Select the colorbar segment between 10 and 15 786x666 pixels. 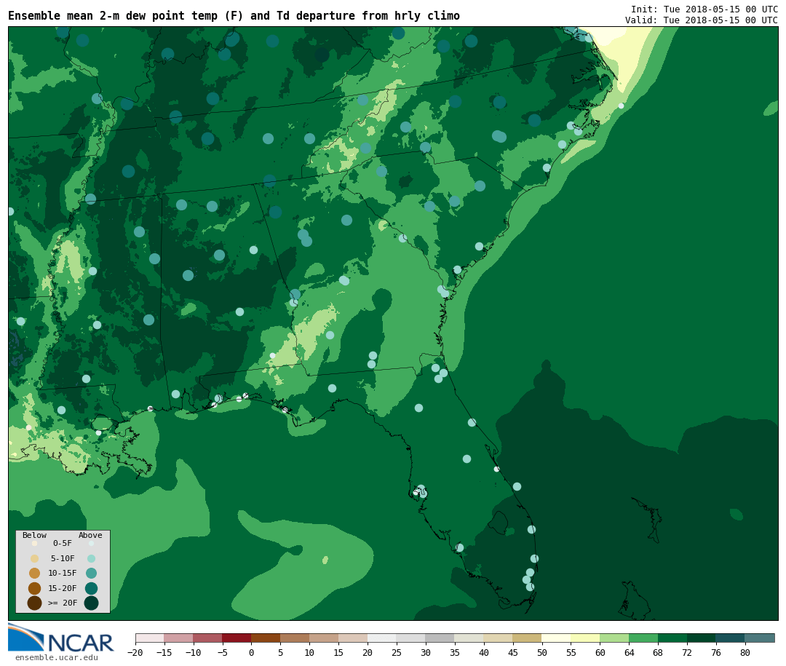tap(325, 638)
